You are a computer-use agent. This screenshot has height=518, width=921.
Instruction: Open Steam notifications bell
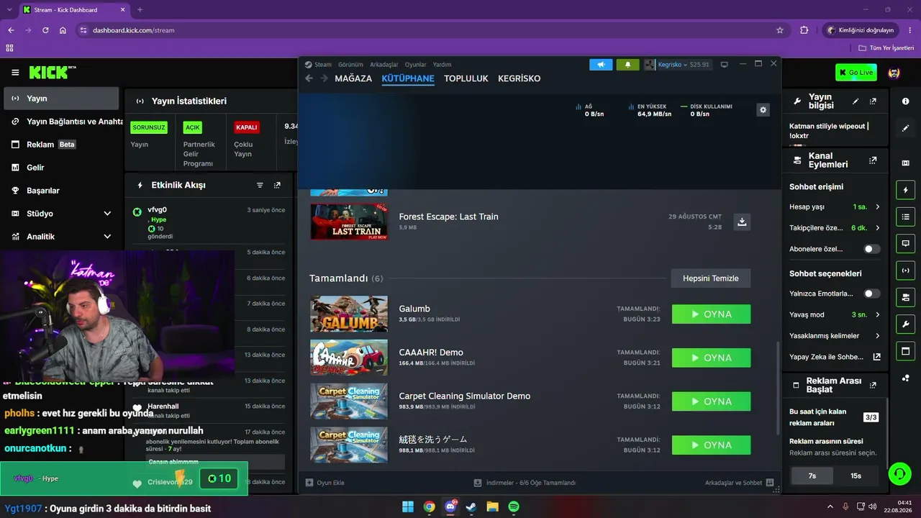(627, 65)
